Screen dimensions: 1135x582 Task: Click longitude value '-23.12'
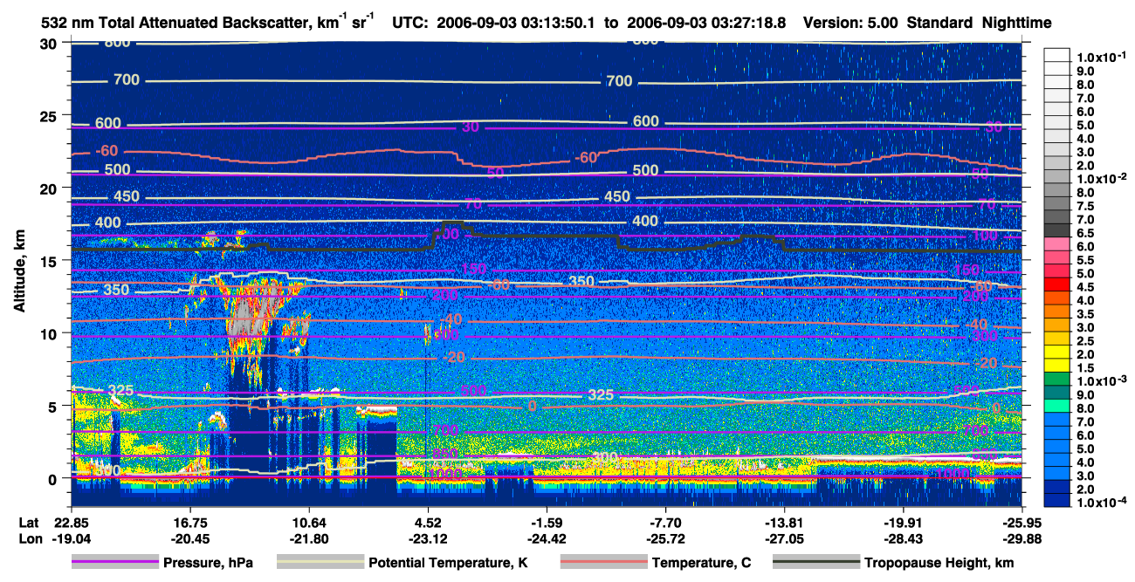click(428, 538)
